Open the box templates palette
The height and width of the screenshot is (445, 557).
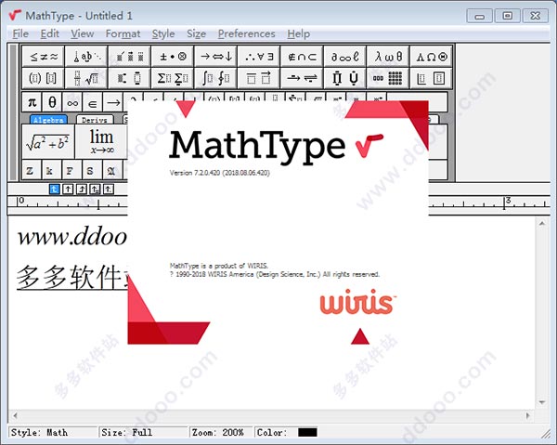pos(432,78)
